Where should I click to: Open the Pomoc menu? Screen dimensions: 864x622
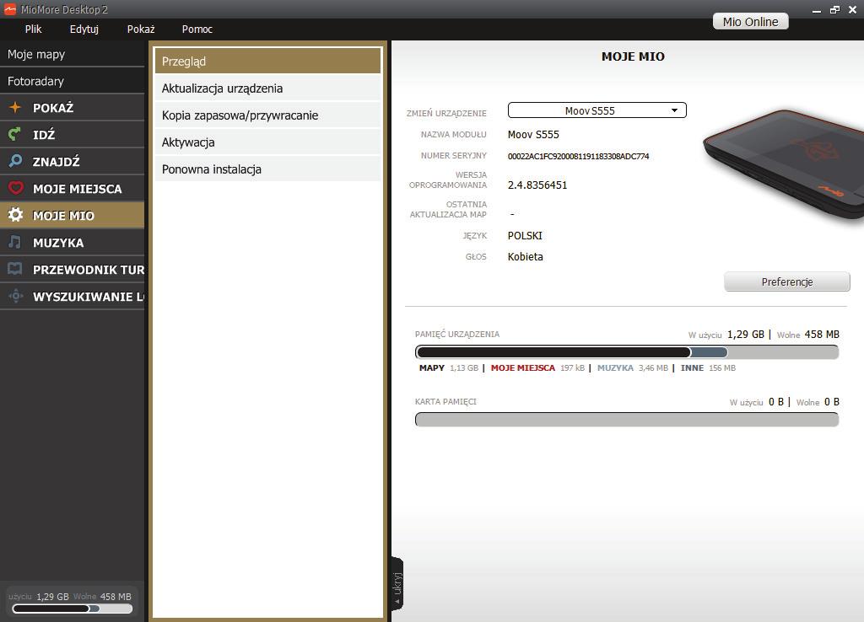pyautogui.click(x=197, y=29)
